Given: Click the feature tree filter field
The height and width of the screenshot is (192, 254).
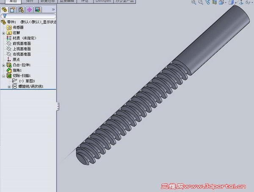Looking at the screenshot, I should pyautogui.click(x=28, y=16).
